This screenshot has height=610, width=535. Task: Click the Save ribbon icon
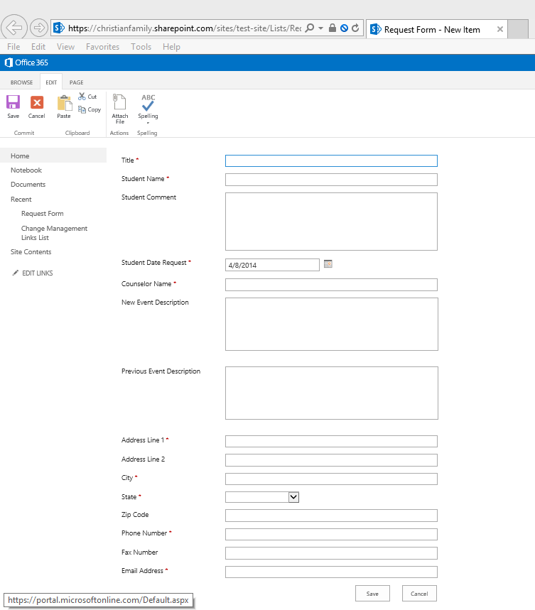[13, 103]
